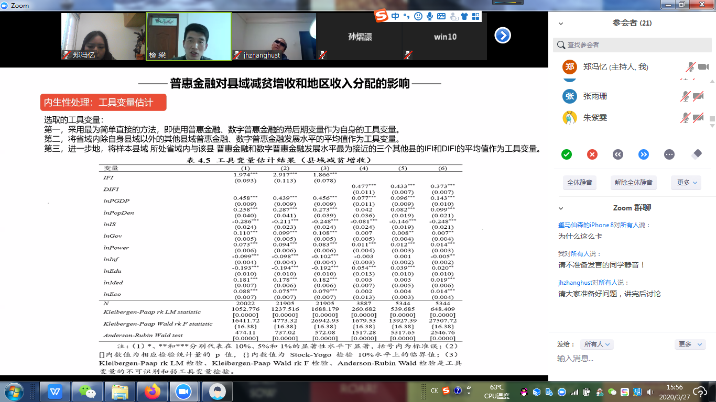
Task: Click the go faster blue arrow icon
Action: 644,154
